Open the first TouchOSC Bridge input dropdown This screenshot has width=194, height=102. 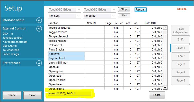click(x=64, y=10)
